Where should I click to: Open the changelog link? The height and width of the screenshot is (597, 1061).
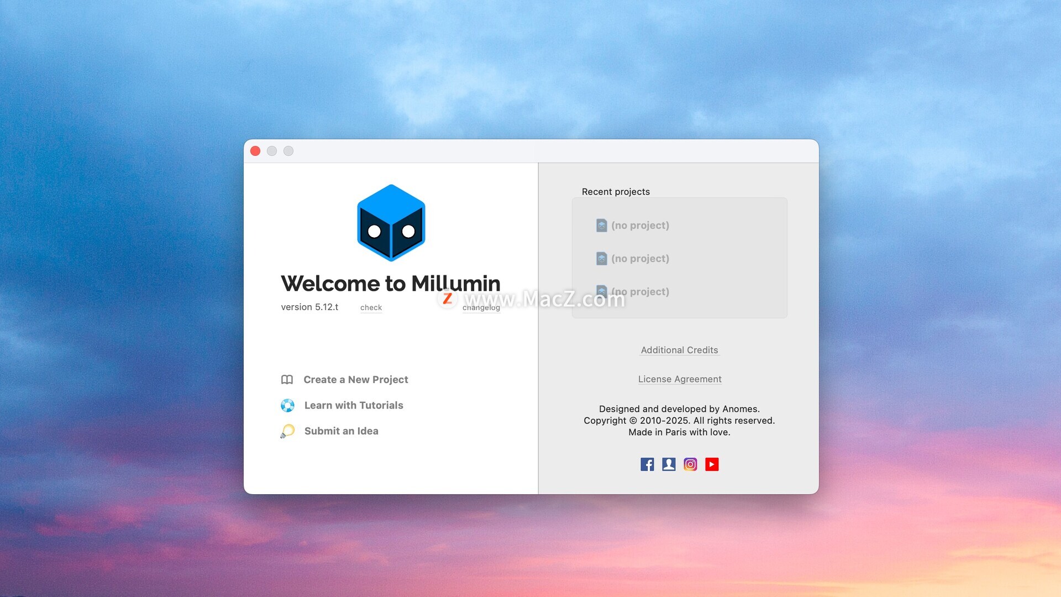pyautogui.click(x=481, y=308)
